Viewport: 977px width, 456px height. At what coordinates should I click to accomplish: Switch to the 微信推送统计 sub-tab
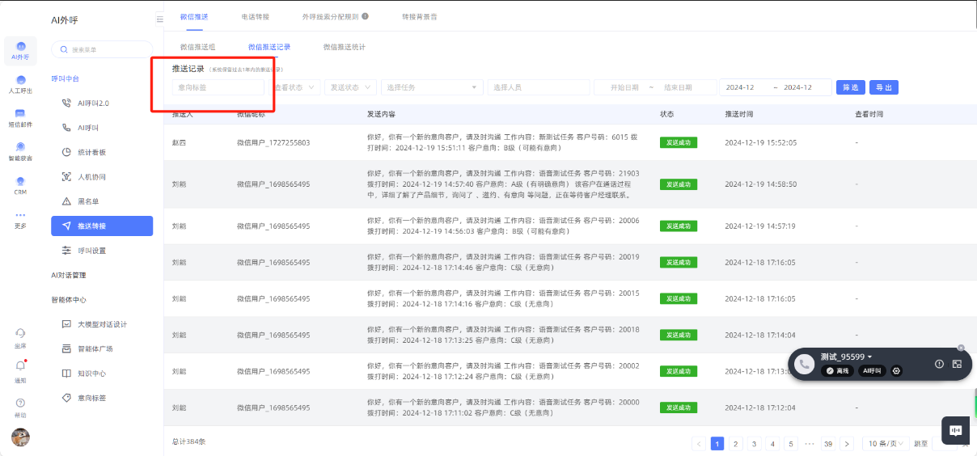pyautogui.click(x=344, y=48)
